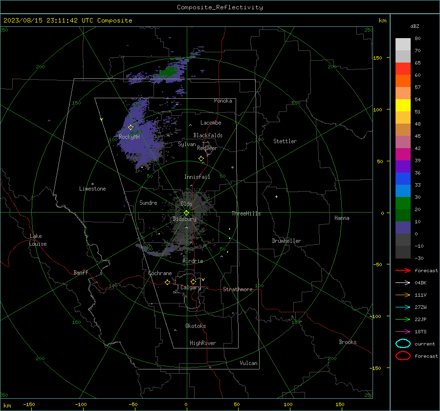Click the dBZ legend heading
The width and height of the screenshot is (440, 411).
point(415,26)
